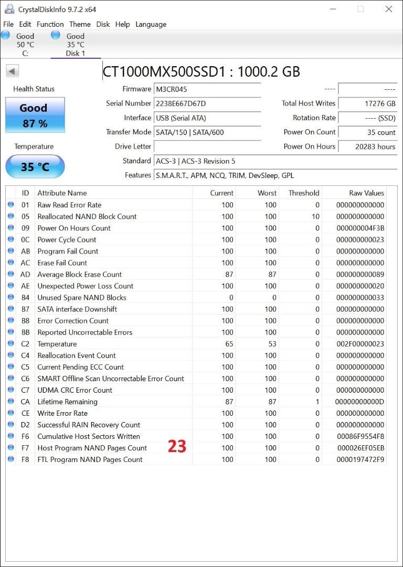Click the blue status orb for Disk 1
403x567 pixels.
56,35
